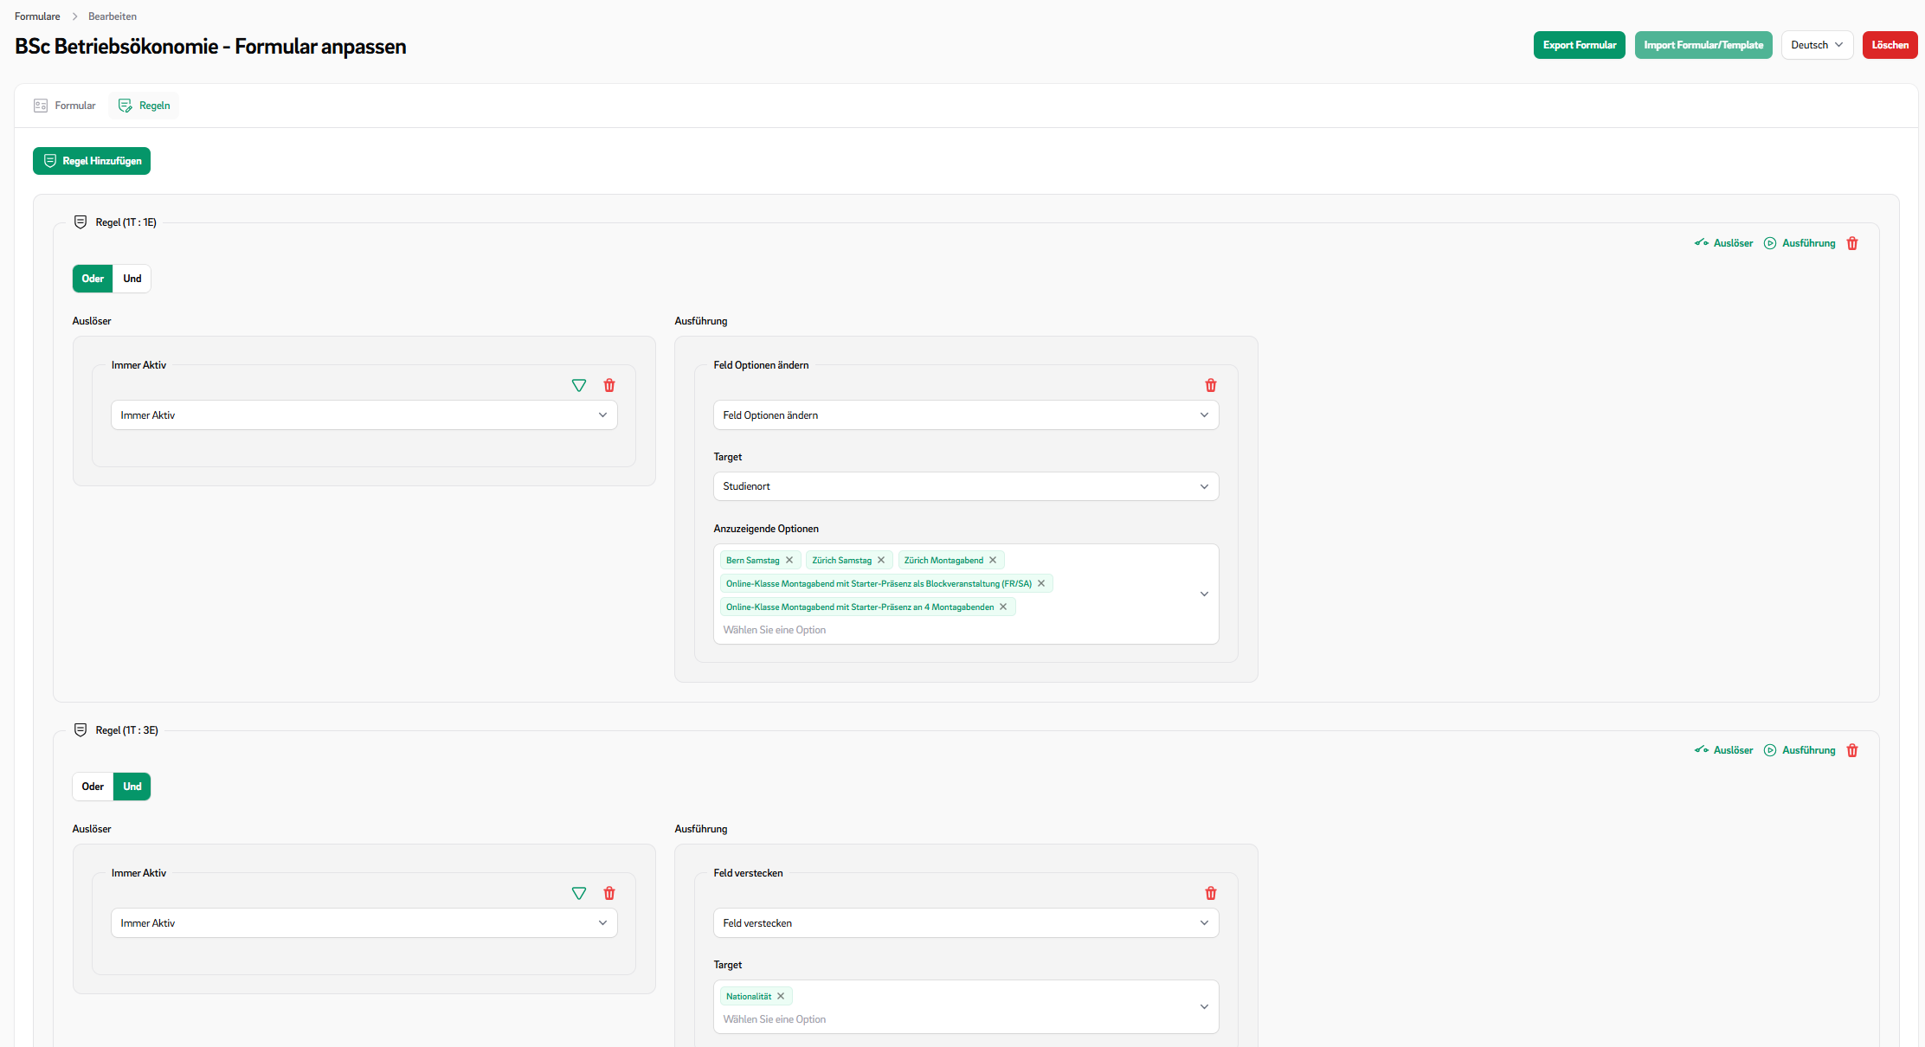This screenshot has width=1925, height=1047.
Task: Remove the Bern Samstag tag
Action: [789, 560]
